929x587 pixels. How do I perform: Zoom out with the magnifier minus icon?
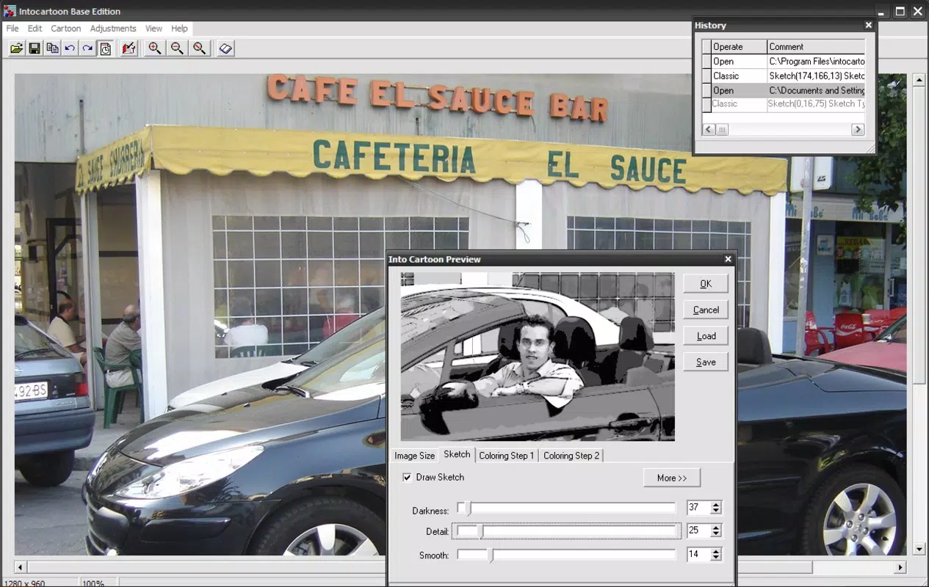177,48
